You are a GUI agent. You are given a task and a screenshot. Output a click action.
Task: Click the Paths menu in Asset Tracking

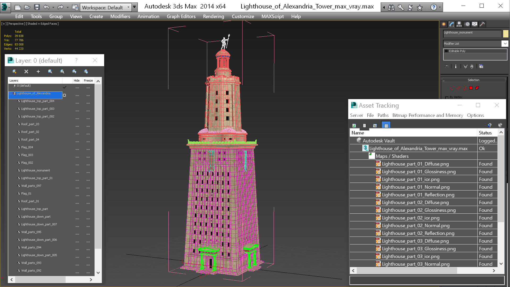383,115
